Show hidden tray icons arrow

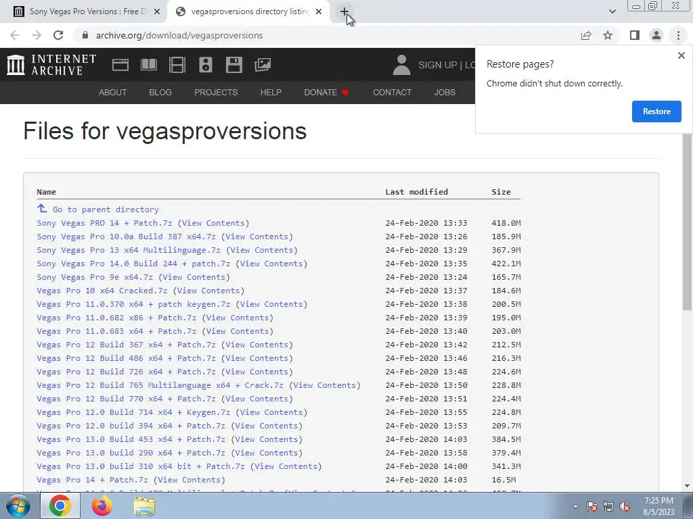(x=575, y=506)
